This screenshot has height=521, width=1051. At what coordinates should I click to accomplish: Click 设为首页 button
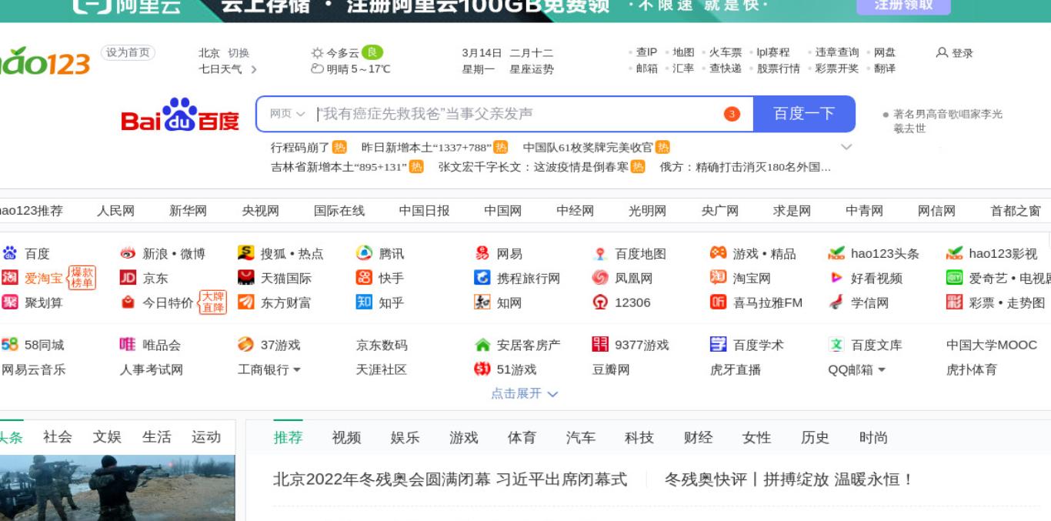[x=128, y=53]
